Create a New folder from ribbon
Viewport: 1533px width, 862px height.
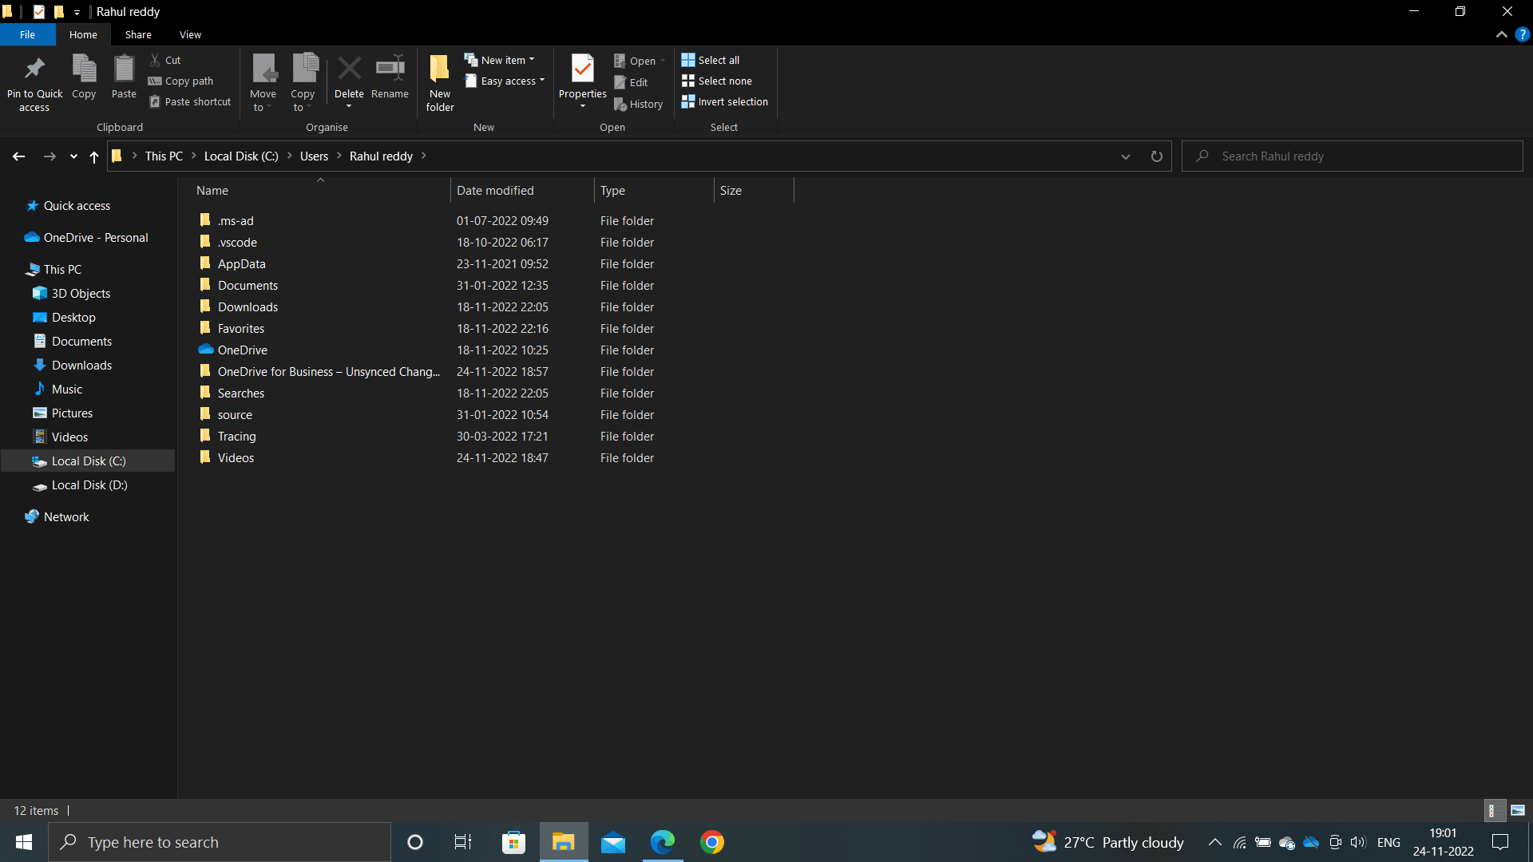pyautogui.click(x=440, y=83)
